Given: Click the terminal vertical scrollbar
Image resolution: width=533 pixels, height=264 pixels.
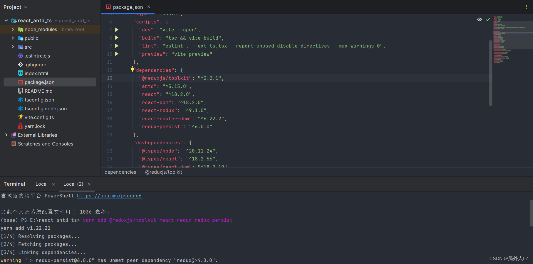Looking at the screenshot, I should (x=531, y=213).
